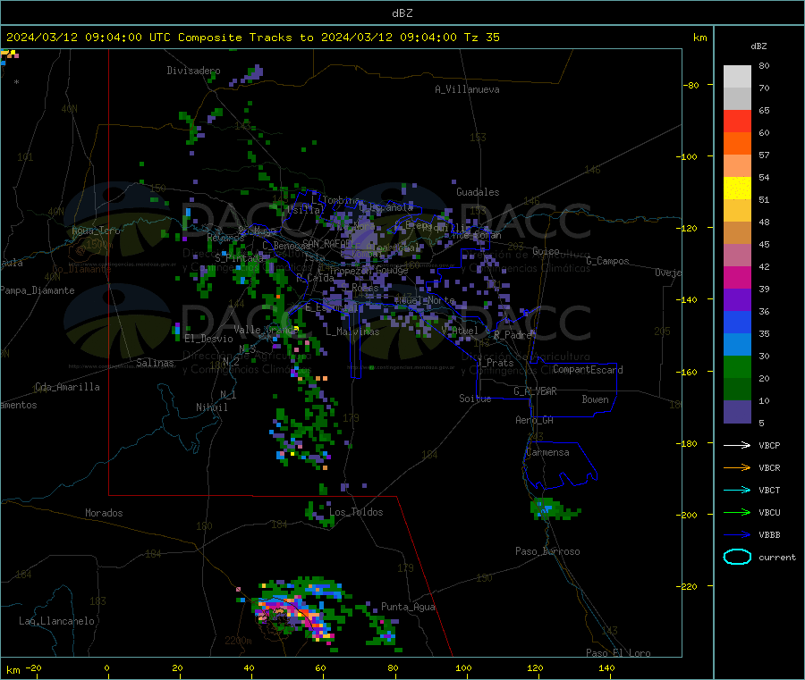
Task: Click the cyan 'current' ellipse icon
Action: (x=737, y=557)
